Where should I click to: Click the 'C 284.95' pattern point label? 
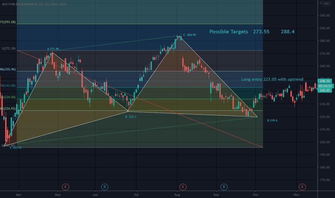click(189, 35)
